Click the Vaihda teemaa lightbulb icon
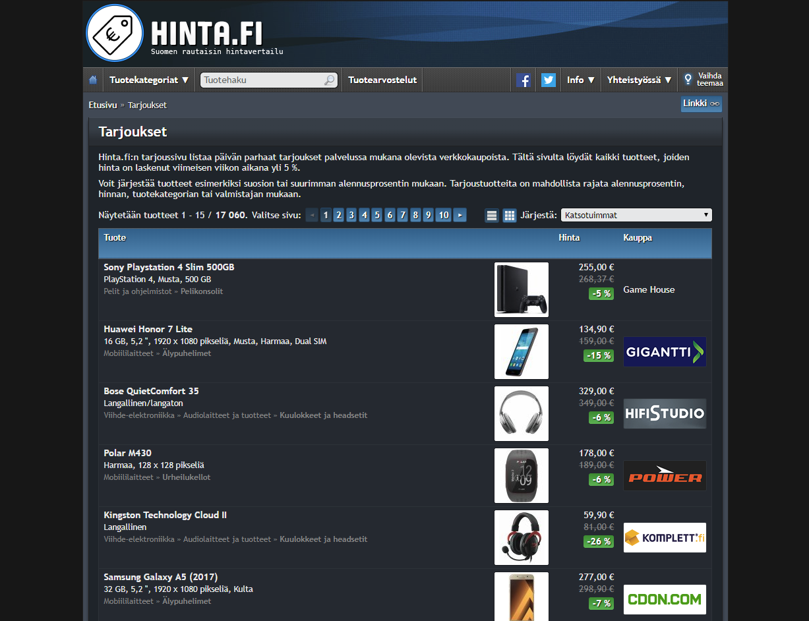The image size is (809, 621). click(x=688, y=79)
